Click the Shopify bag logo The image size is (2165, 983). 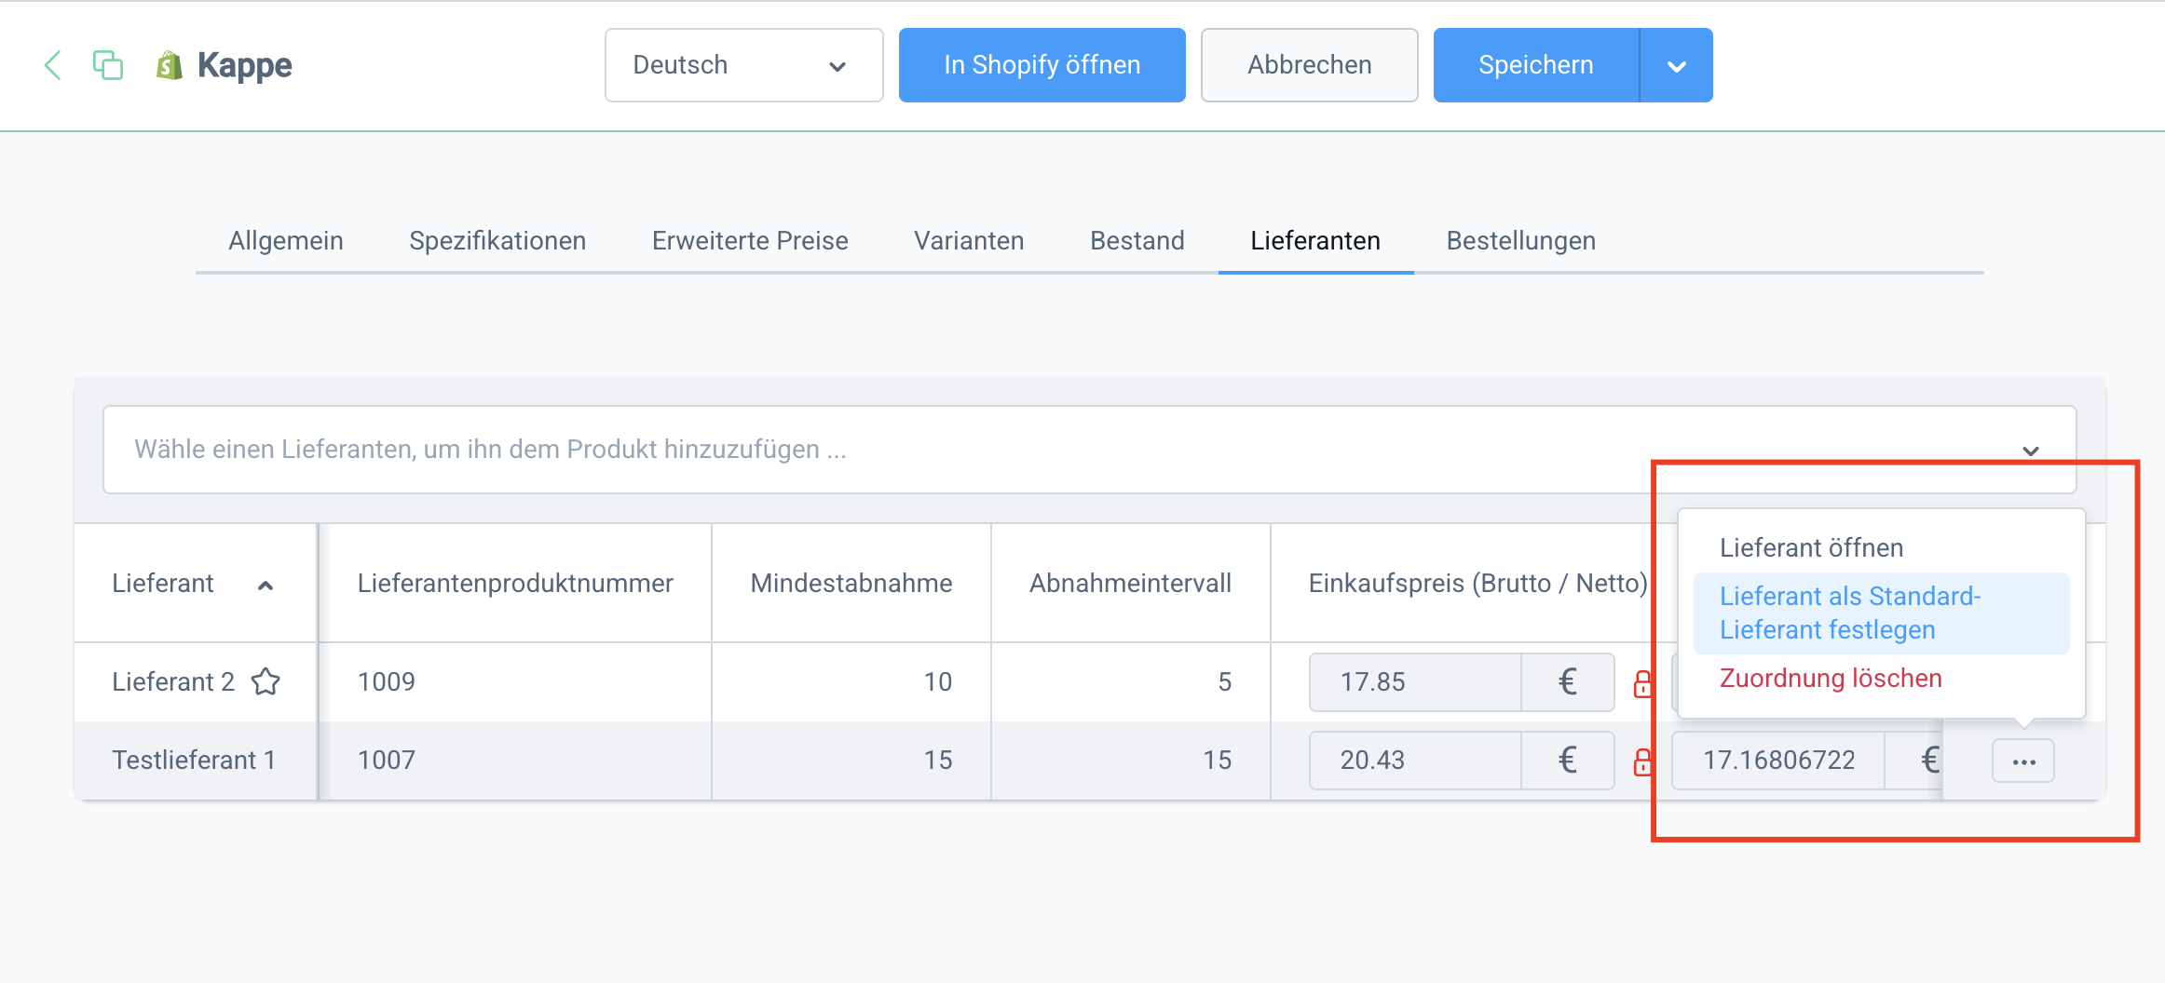coord(169,65)
